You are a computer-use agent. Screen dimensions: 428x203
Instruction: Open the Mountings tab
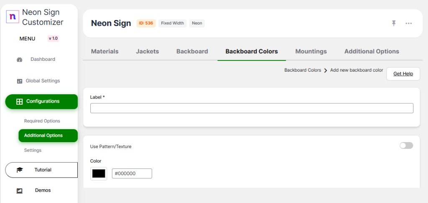(311, 52)
